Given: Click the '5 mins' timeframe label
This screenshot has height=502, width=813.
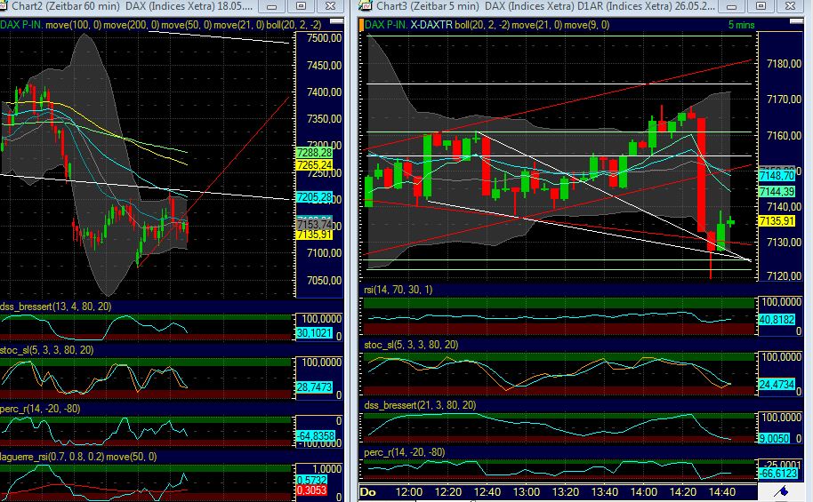Looking at the screenshot, I should coord(741,24).
